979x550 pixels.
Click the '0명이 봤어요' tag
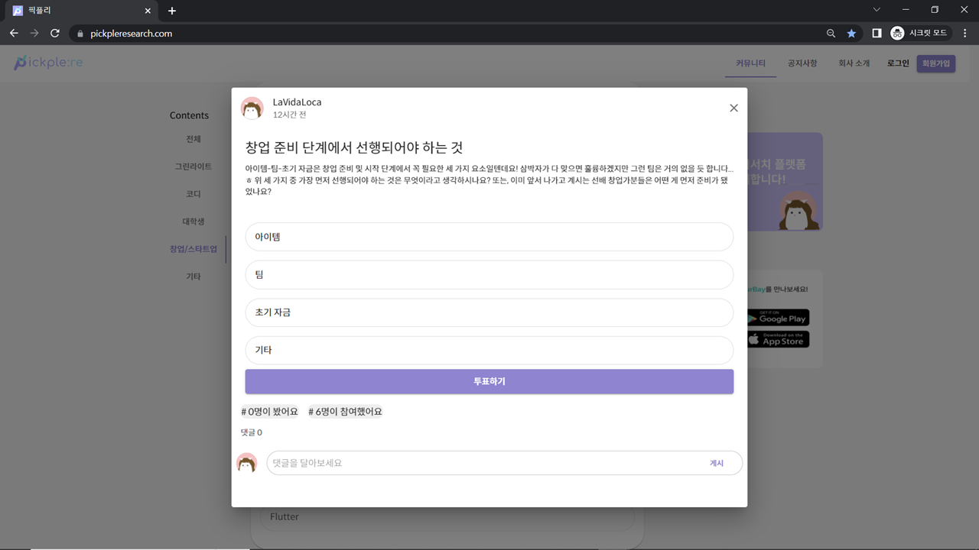[x=269, y=412]
